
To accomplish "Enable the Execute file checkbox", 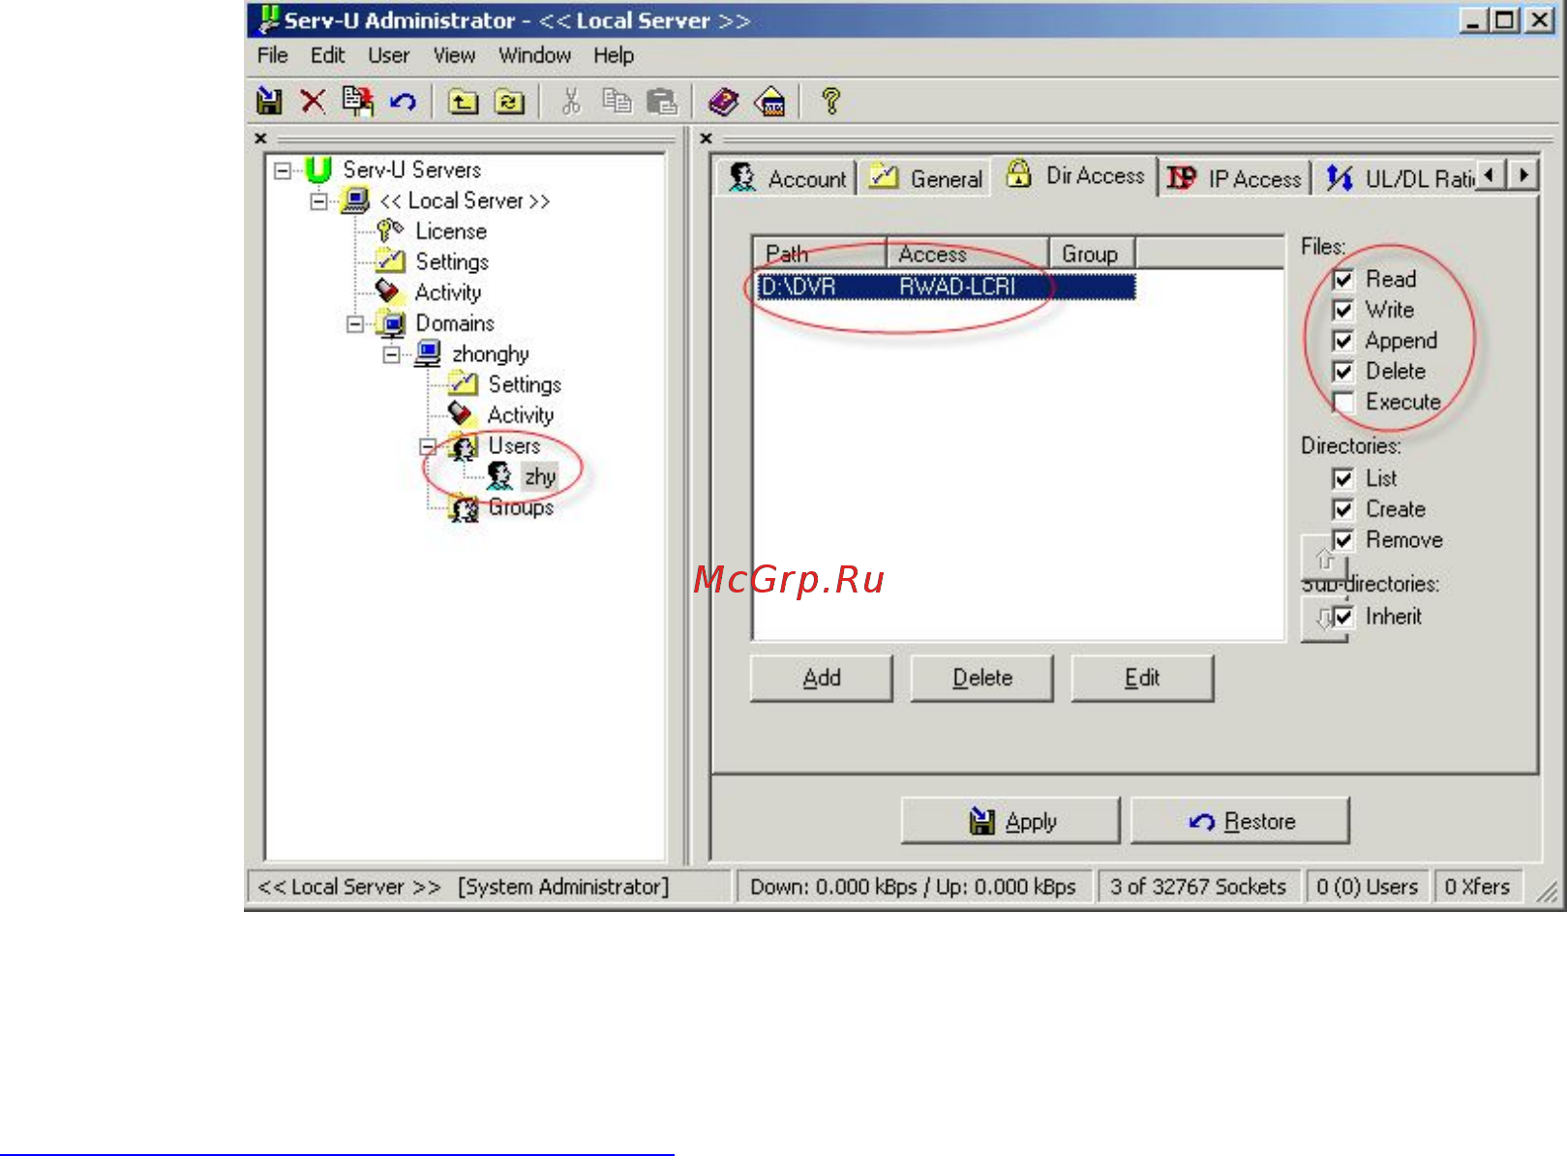I will pyautogui.click(x=1343, y=403).
